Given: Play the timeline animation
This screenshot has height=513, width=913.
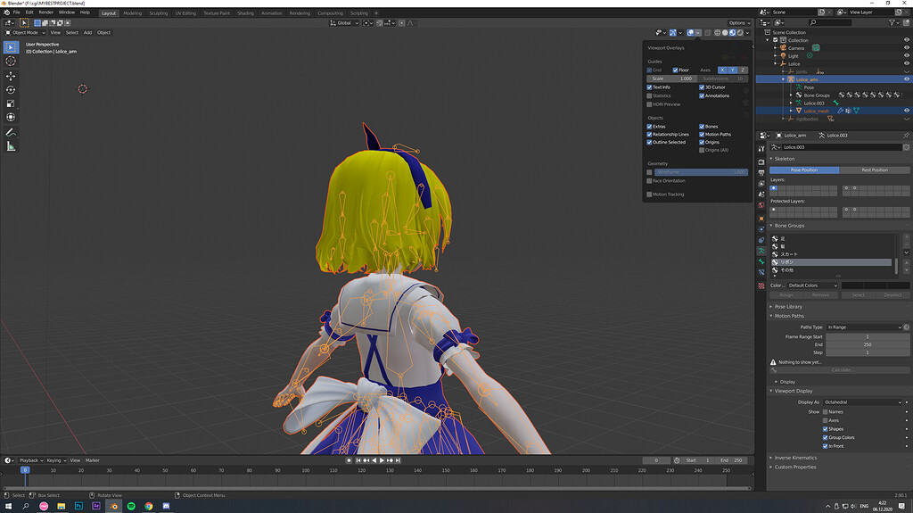Looking at the screenshot, I should click(x=382, y=460).
